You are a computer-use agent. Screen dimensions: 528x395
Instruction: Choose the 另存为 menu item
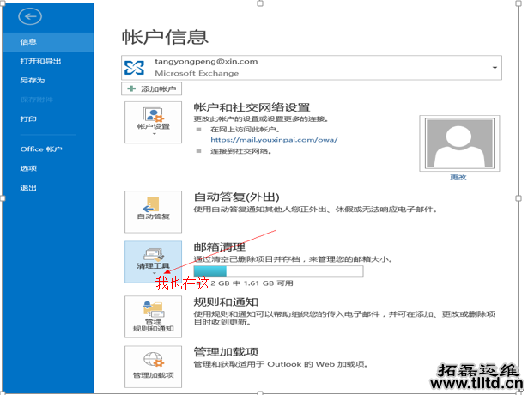coord(33,81)
